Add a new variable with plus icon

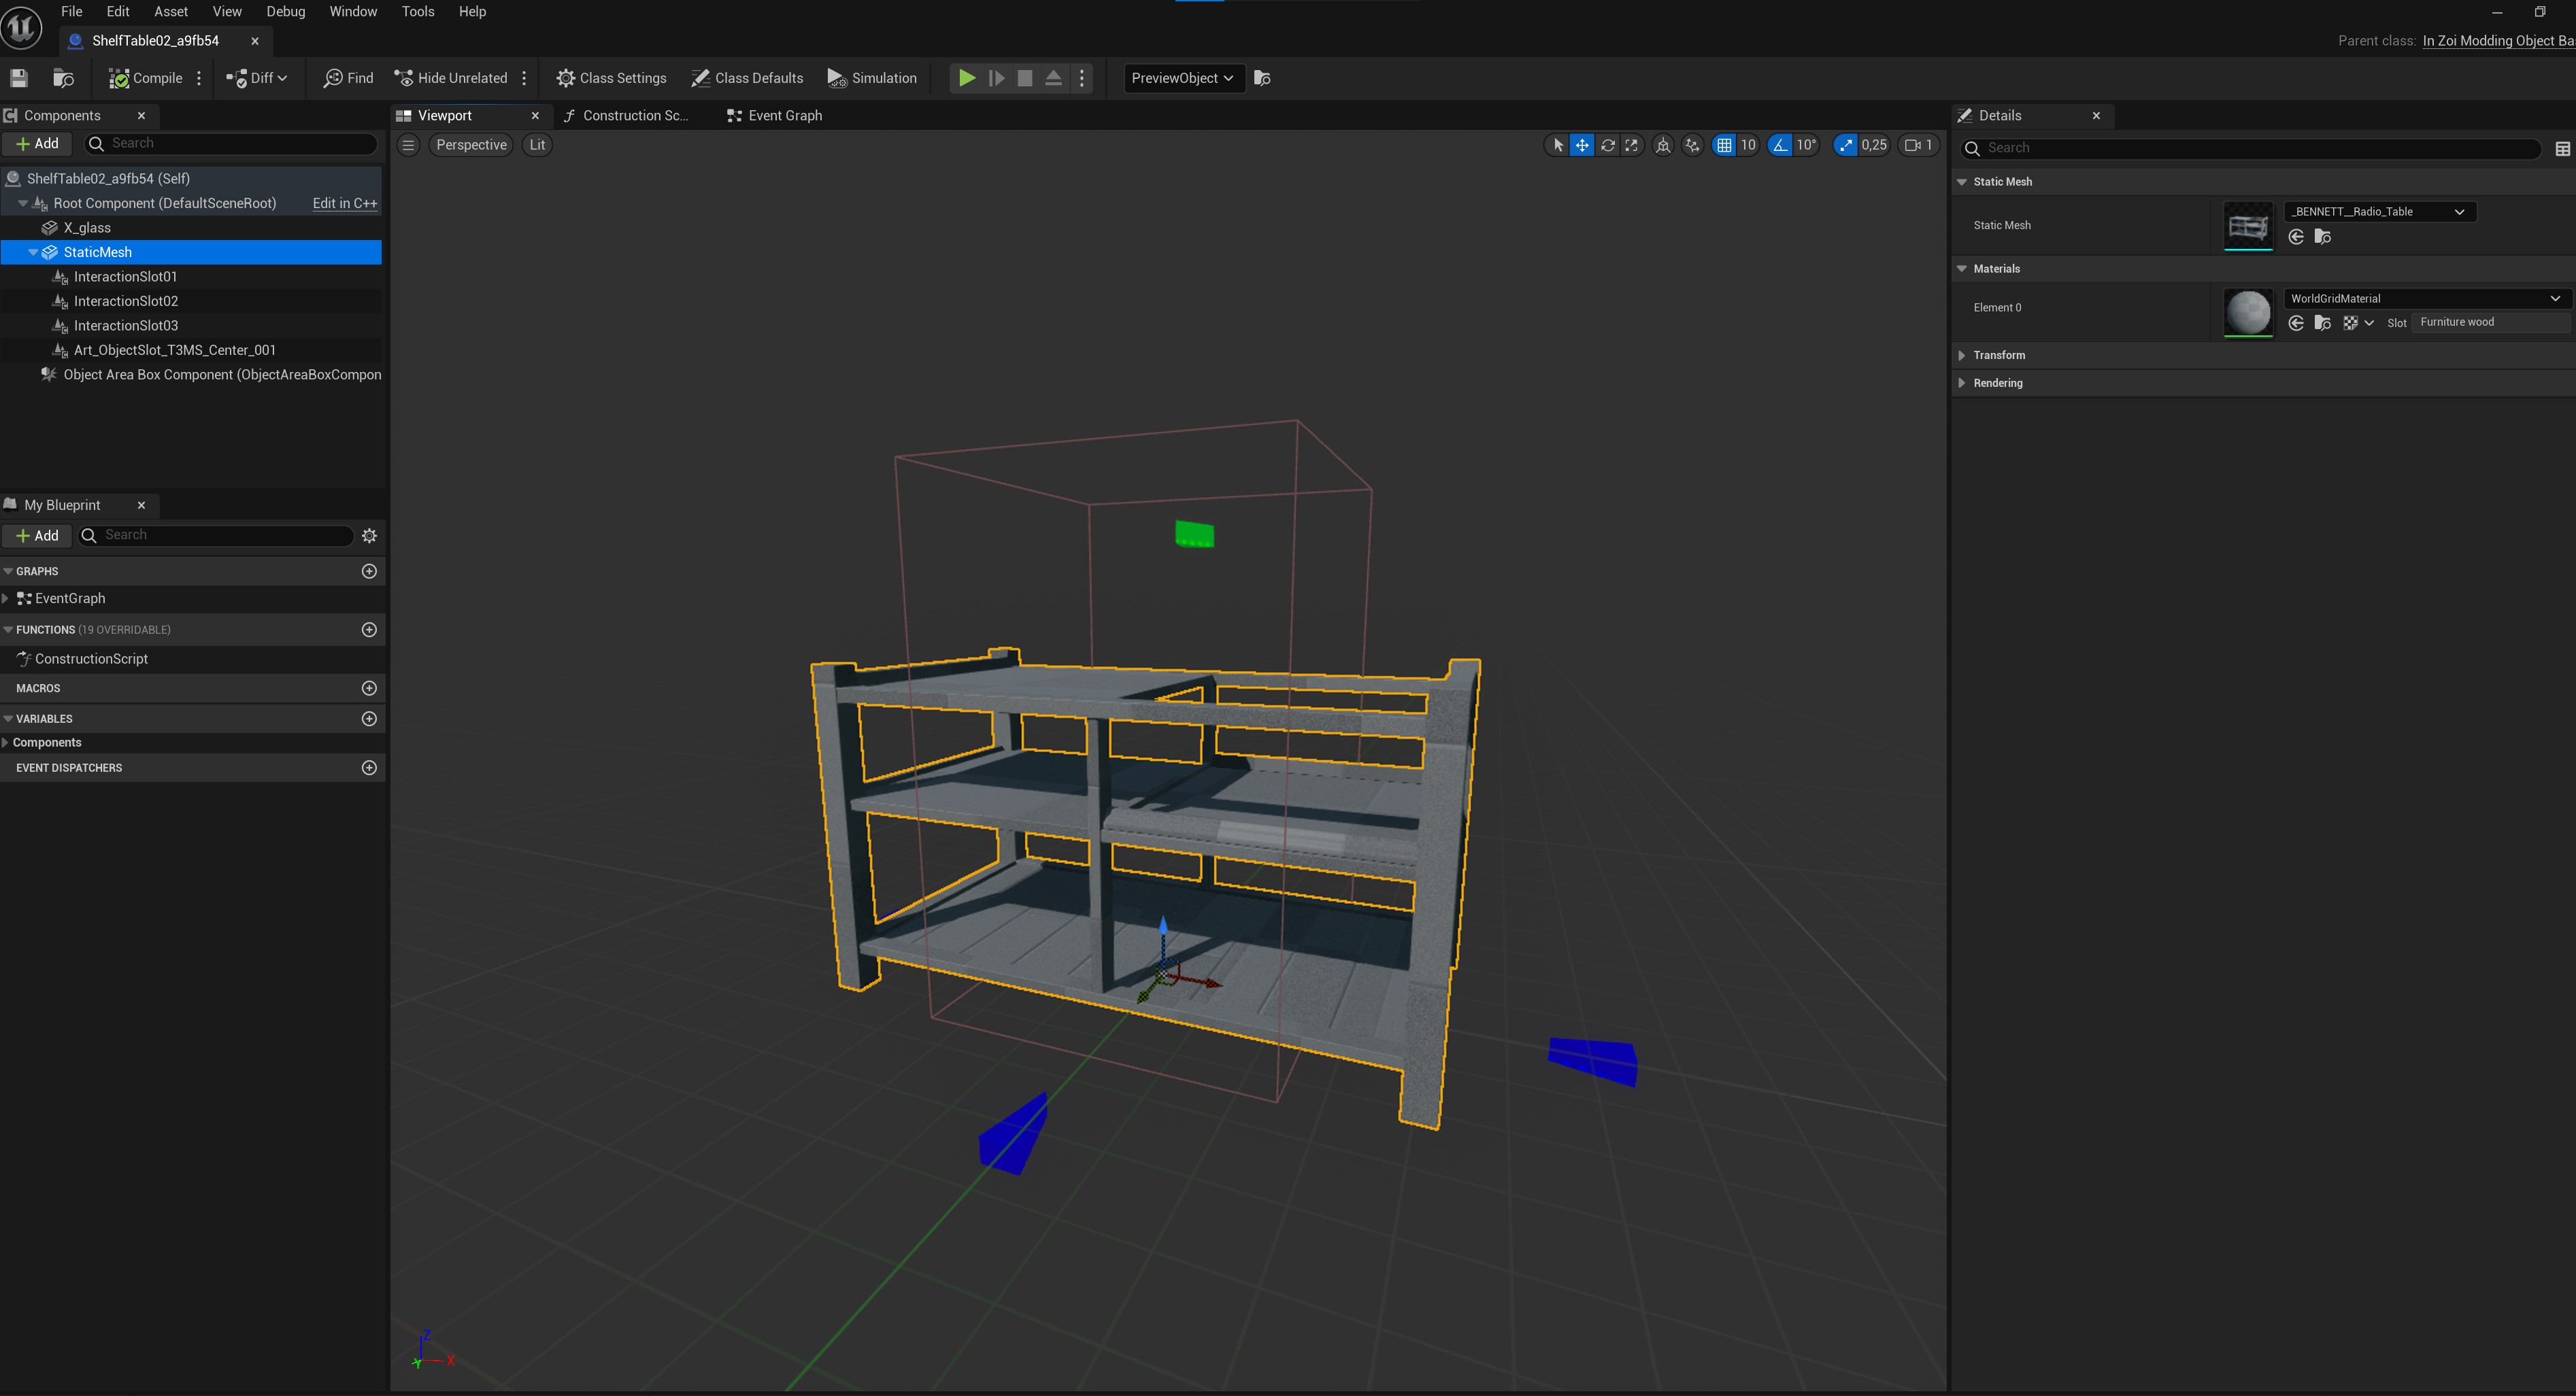(x=369, y=719)
